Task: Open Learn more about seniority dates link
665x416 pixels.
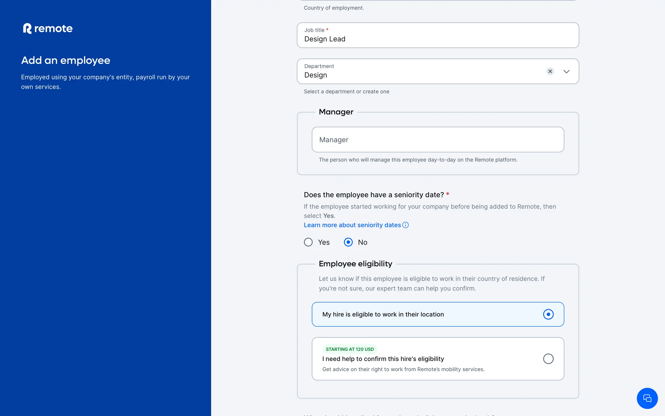Action: pos(352,225)
